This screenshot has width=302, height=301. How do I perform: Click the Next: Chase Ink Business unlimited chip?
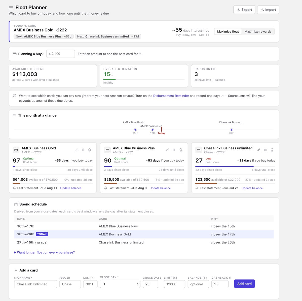(108, 36)
